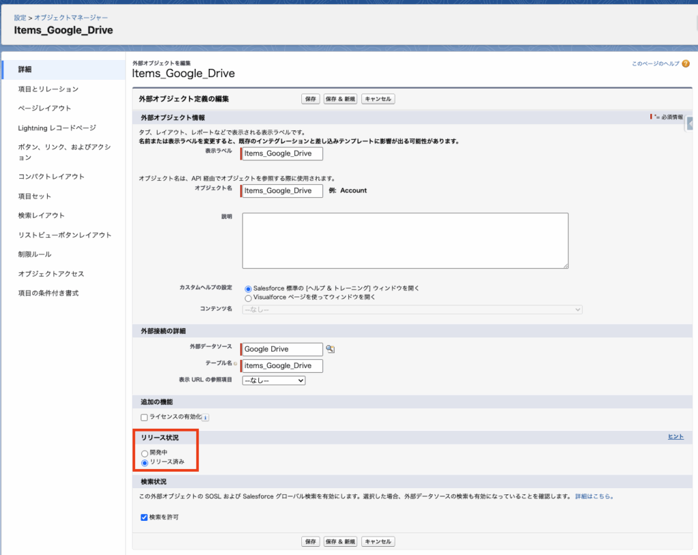
Task: Uncheck the 検索を許可 checkbox
Action: point(144,517)
